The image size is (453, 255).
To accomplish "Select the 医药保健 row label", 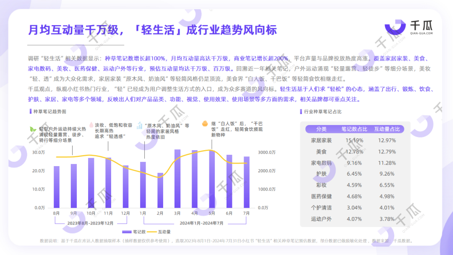I will pos(321,196).
